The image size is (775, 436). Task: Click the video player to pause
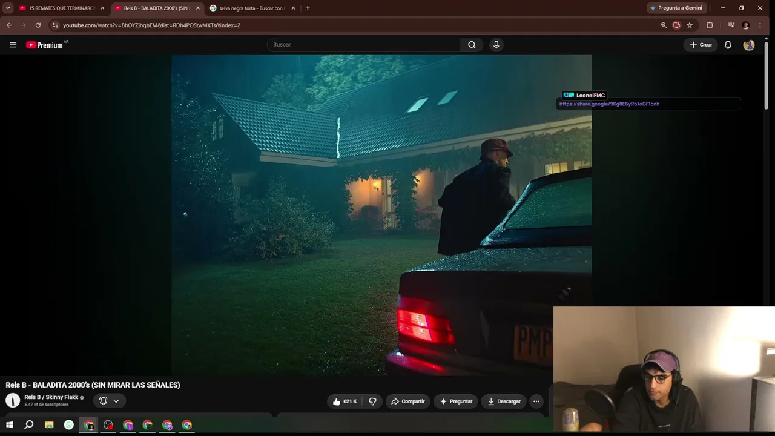[381, 215]
